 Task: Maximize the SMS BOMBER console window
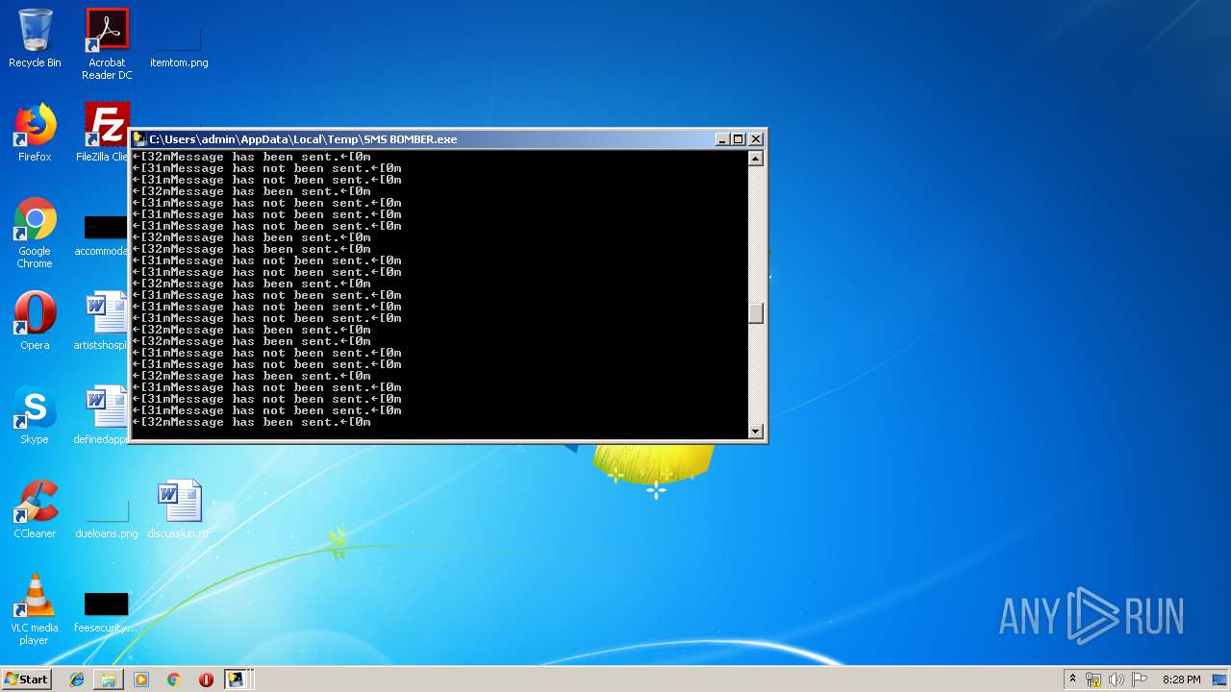tap(739, 139)
